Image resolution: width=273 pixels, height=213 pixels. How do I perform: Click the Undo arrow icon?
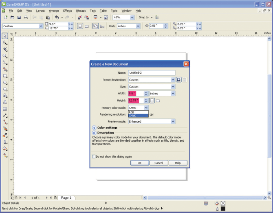[x=57, y=18]
